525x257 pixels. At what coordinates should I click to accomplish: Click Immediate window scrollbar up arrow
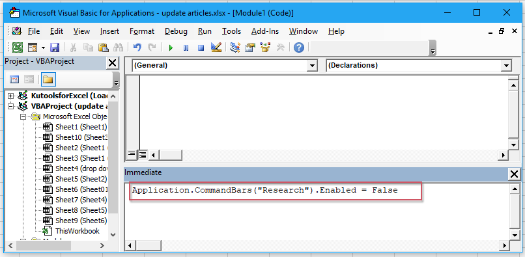click(515, 189)
